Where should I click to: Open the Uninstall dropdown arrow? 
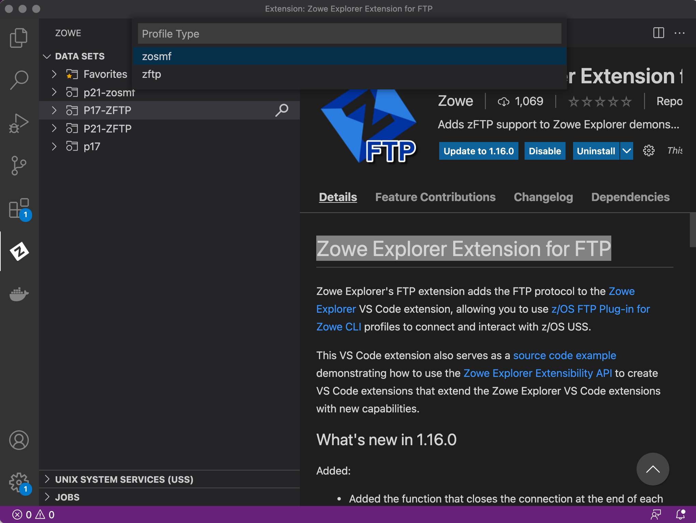click(x=627, y=151)
